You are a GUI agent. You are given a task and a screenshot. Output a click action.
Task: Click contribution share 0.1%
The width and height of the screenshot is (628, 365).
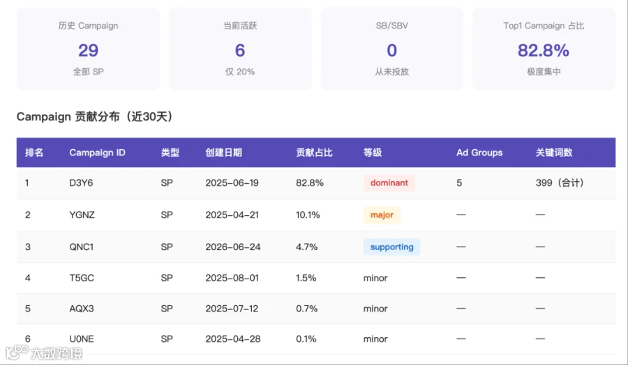tap(306, 339)
